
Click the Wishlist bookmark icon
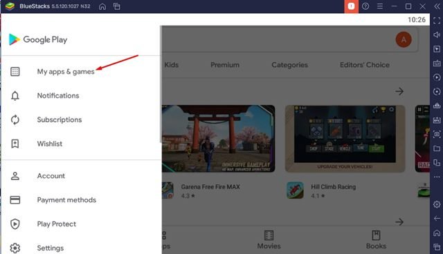15,144
